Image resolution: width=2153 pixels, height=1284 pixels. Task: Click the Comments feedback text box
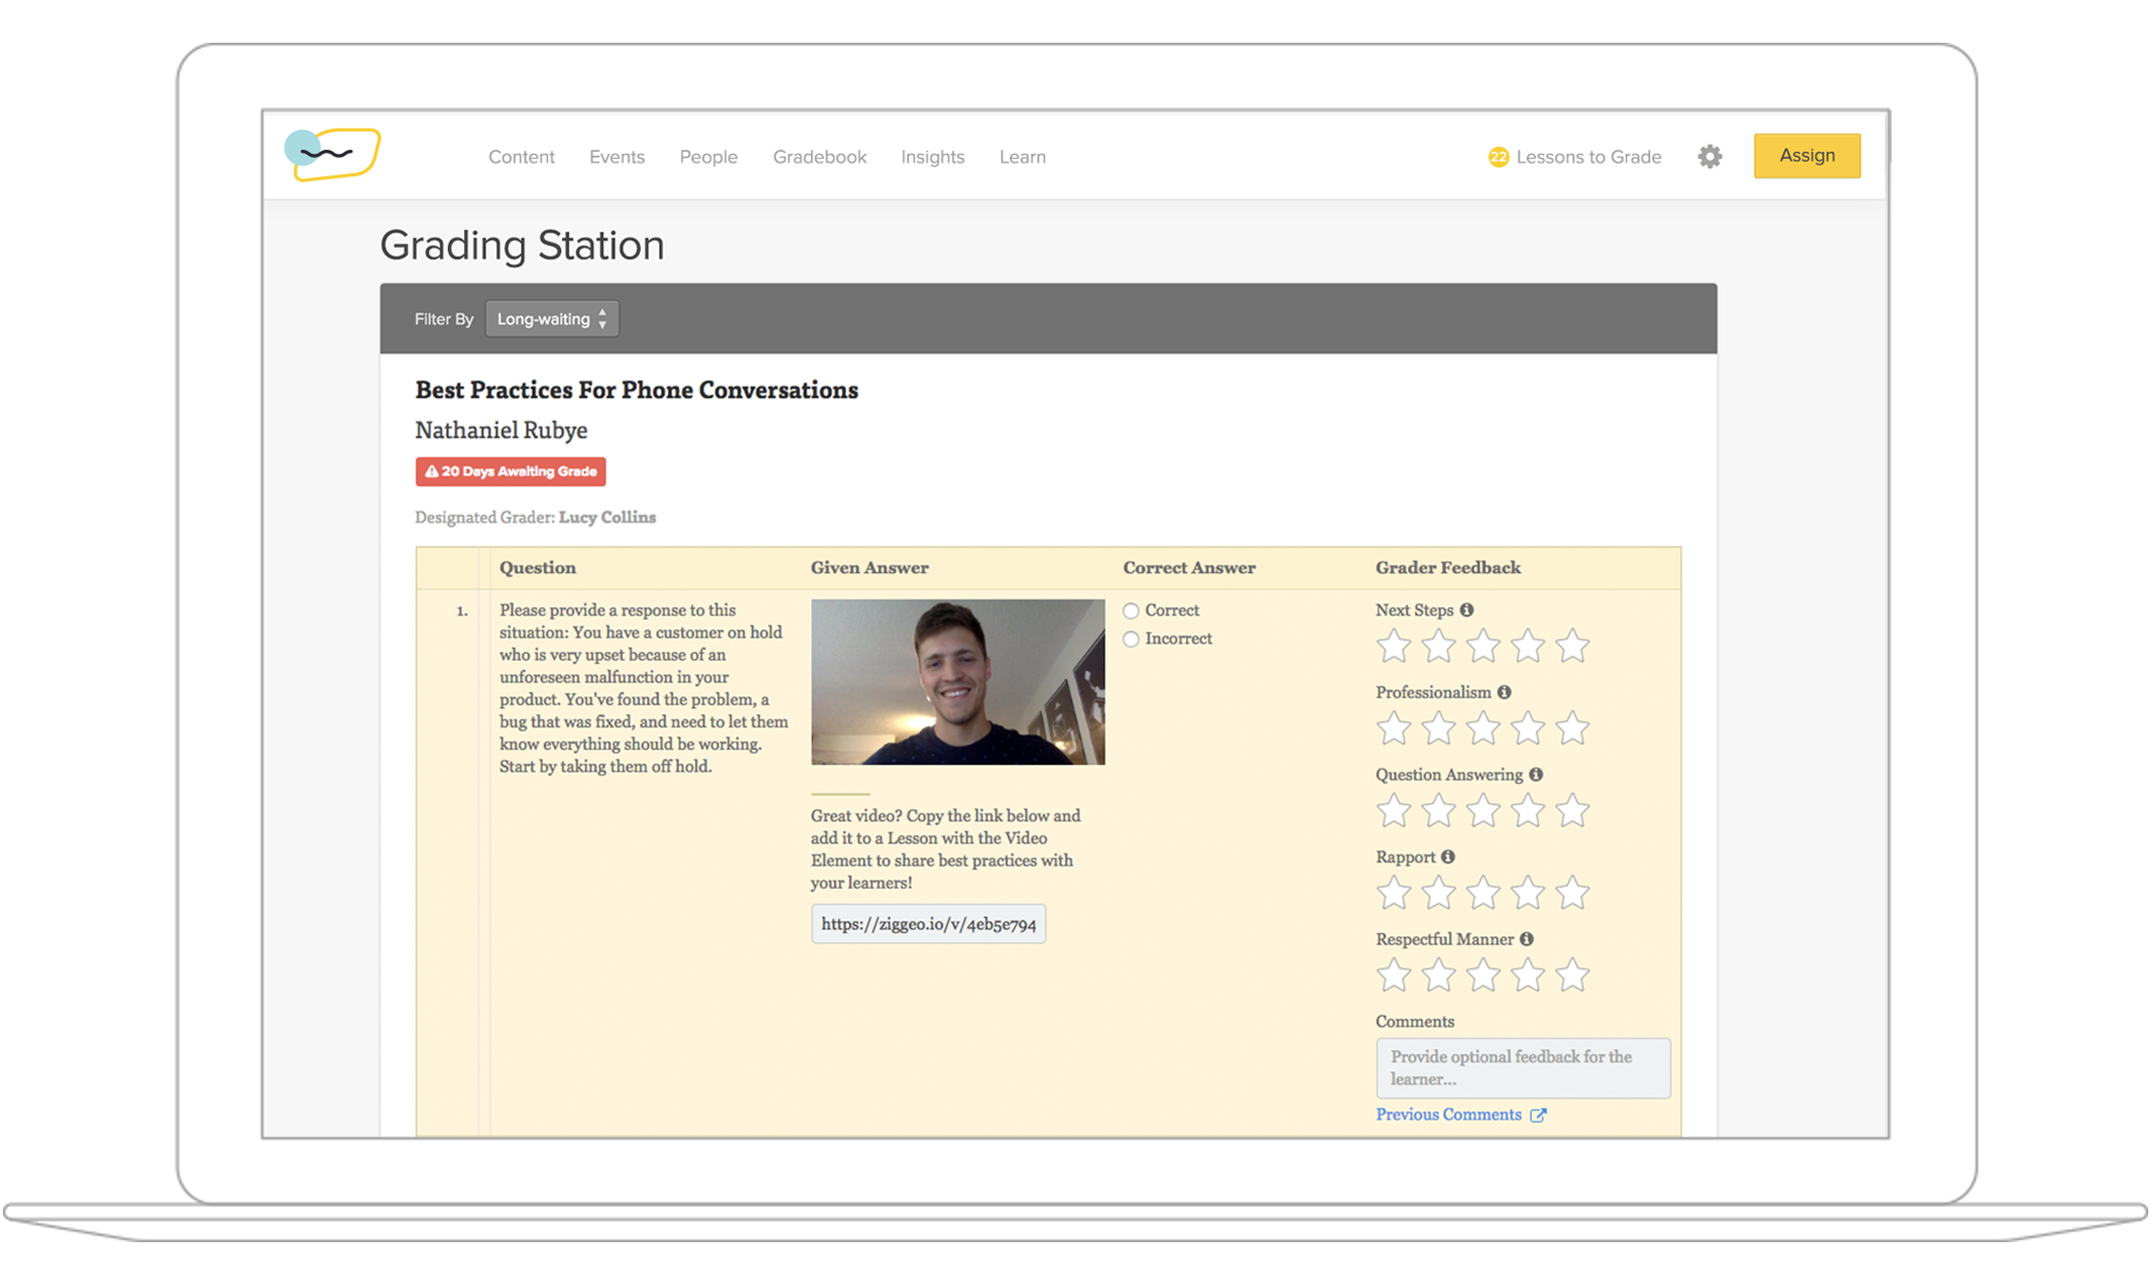(1523, 1068)
